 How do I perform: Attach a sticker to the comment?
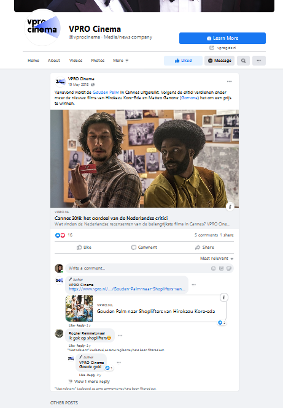pyautogui.click(x=229, y=268)
